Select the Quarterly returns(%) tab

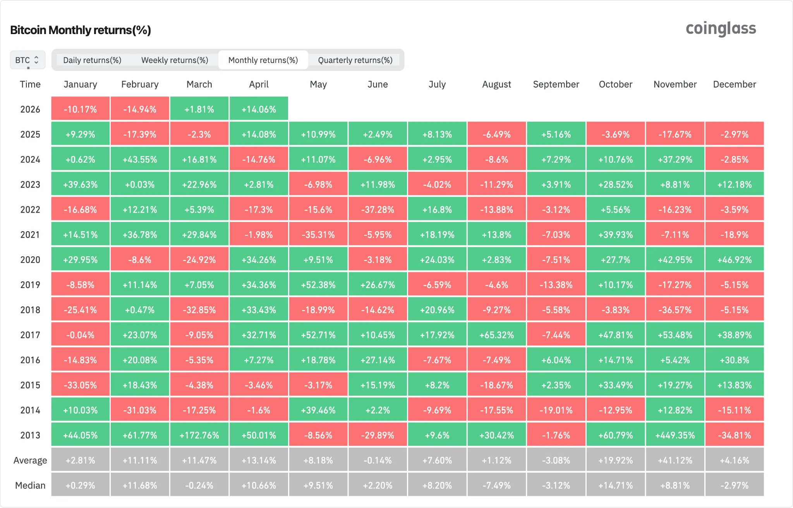(355, 60)
